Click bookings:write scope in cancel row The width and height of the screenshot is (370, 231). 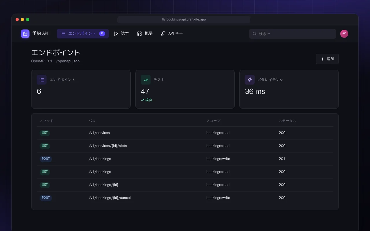[218, 198]
